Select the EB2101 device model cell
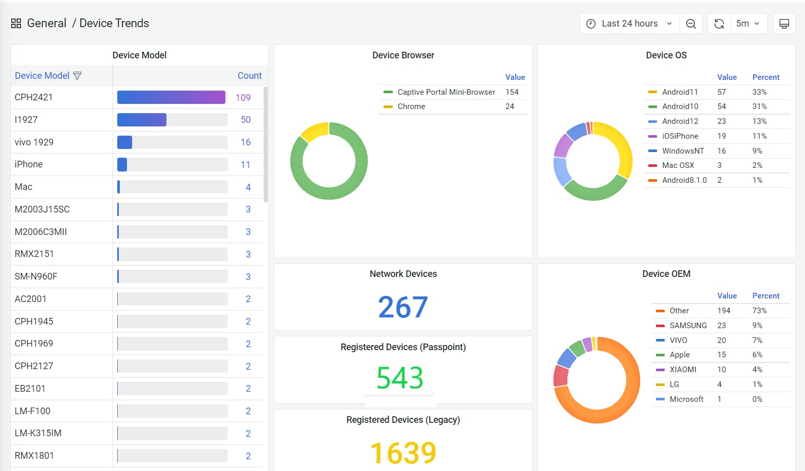The image size is (805, 471). pos(61,389)
